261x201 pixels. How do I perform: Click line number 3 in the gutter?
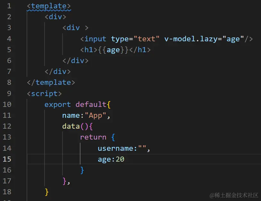tap(9, 28)
